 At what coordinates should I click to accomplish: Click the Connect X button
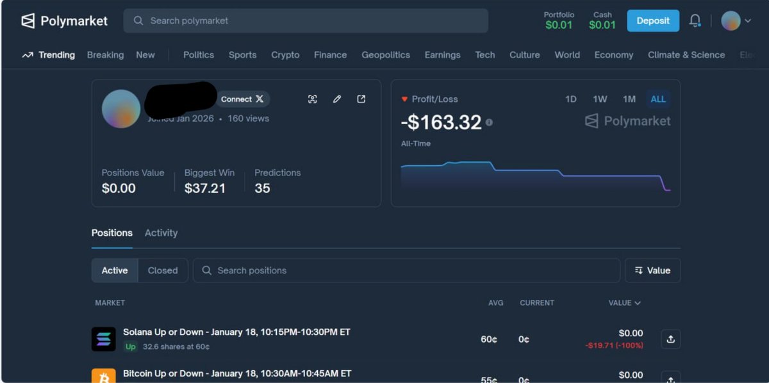(242, 99)
